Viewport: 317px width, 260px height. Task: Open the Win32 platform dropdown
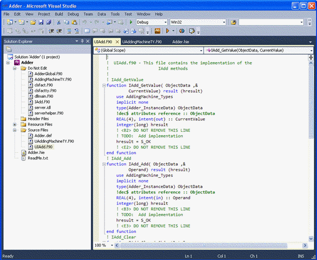pos(224,22)
